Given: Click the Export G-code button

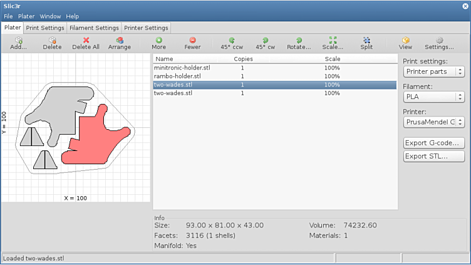Looking at the screenshot, I should pos(434,143).
